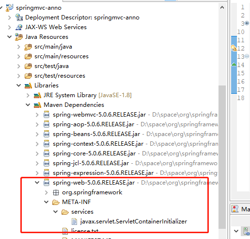Viewport: 250px width, 239px height.
Task: Collapse the spring-web-5.0.6.RELEASE.jar node
Action: pos(37,183)
